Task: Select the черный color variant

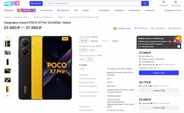Action: [x=115, y=41]
